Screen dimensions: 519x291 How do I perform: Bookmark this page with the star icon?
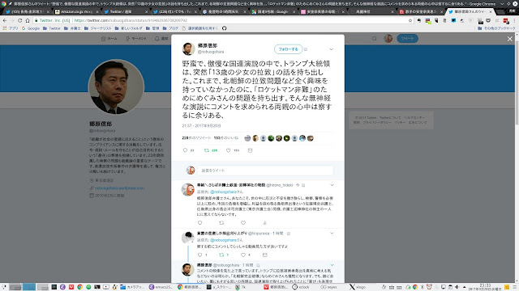coord(410,20)
